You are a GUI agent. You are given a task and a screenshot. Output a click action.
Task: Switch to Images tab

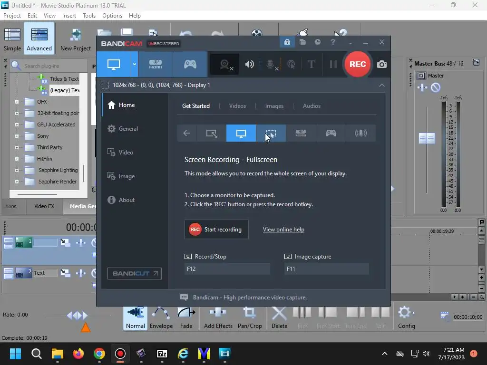[274, 106]
